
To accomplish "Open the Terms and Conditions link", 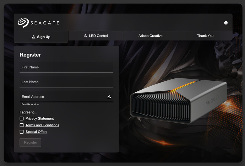I will coord(42,125).
